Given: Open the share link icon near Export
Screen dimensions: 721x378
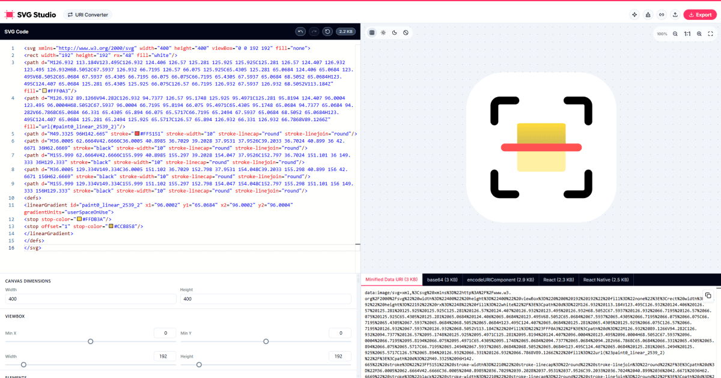Looking at the screenshot, I should [662, 14].
